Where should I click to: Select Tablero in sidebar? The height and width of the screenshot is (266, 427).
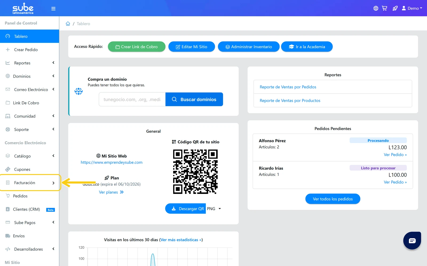click(29, 36)
